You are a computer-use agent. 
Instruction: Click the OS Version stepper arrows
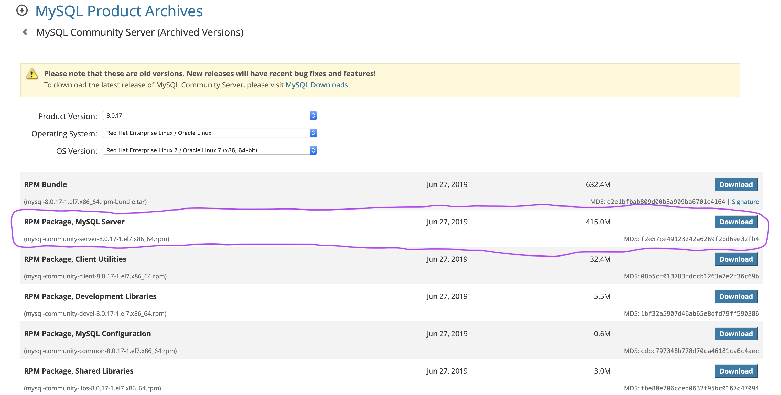313,150
